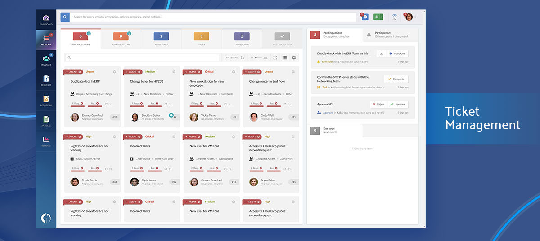540x241 pixels.
Task: Open gear on Change router in 2nd floor card
Action: pos(293,72)
